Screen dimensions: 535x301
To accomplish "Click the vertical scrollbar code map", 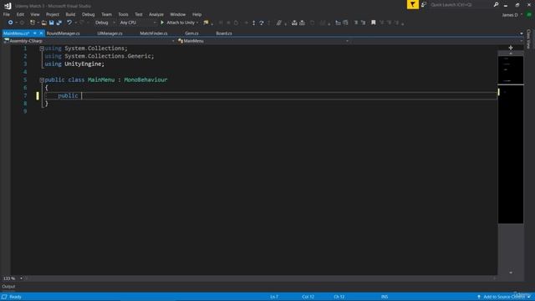I will click(511, 140).
